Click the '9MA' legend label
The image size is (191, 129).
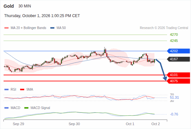click(30, 90)
